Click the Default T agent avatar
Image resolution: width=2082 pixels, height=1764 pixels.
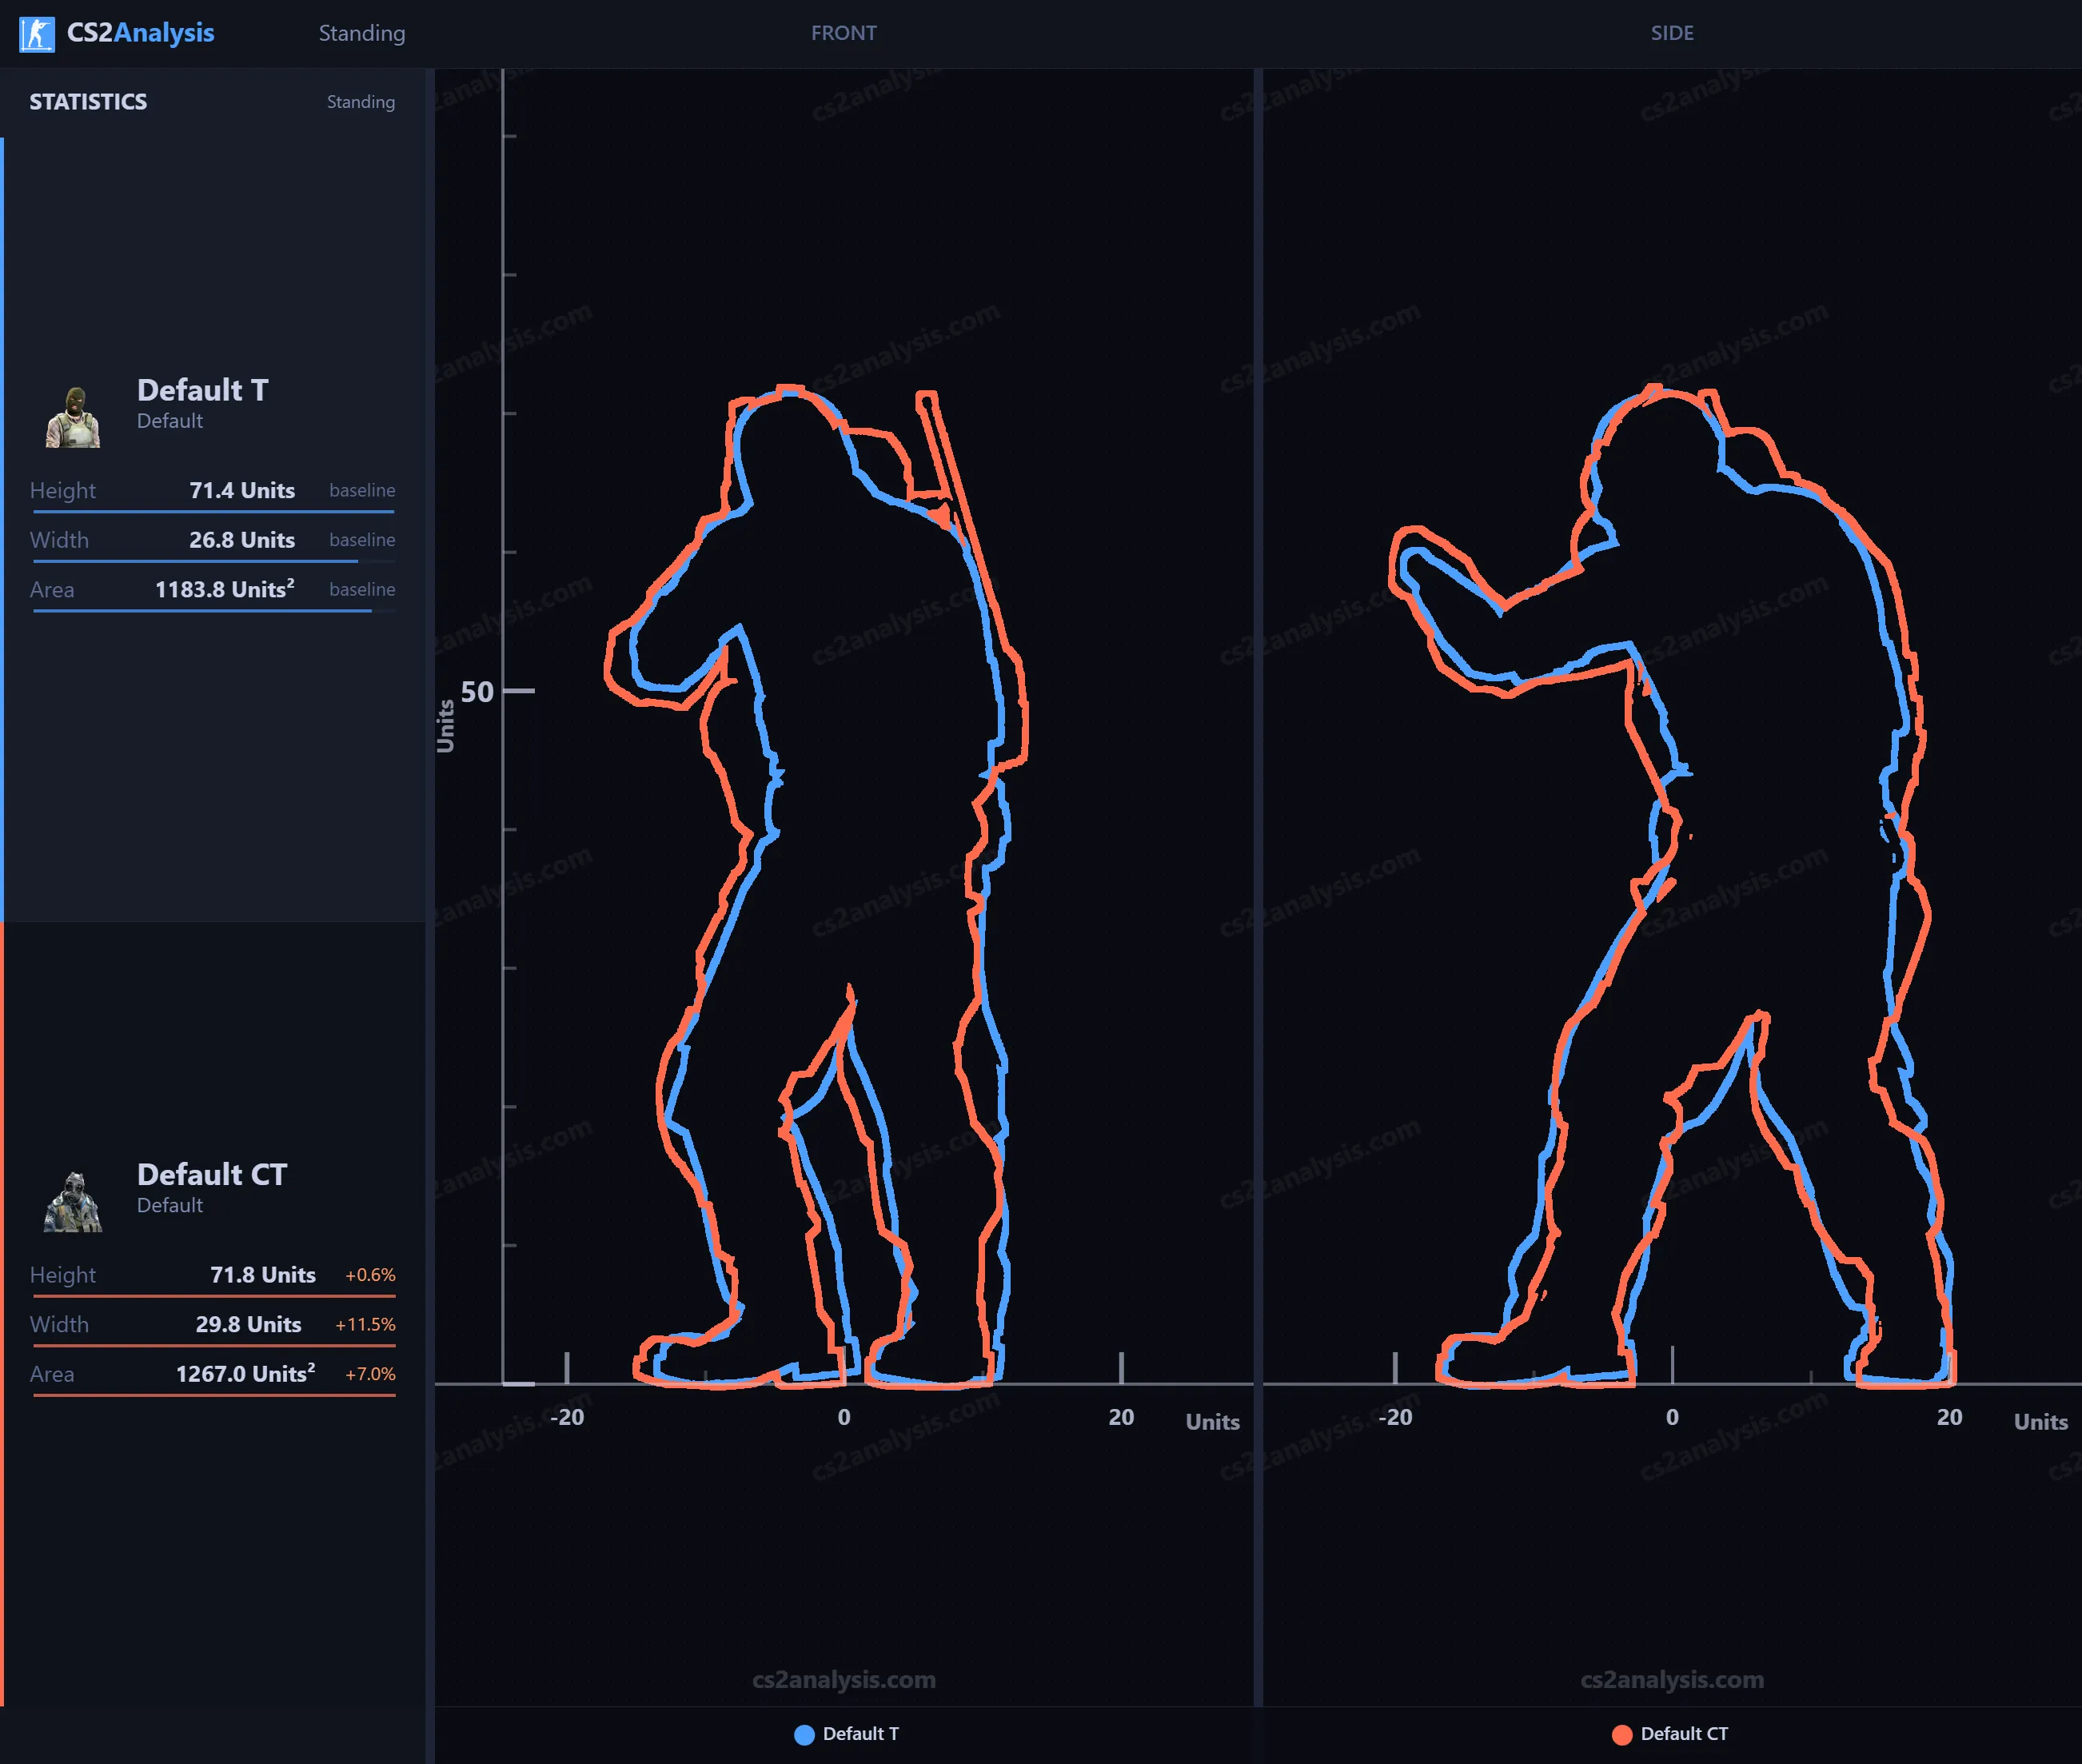[x=73, y=417]
